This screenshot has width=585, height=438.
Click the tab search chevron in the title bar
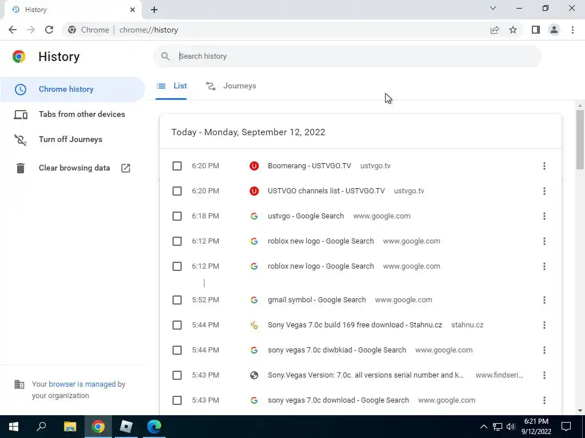(x=493, y=8)
